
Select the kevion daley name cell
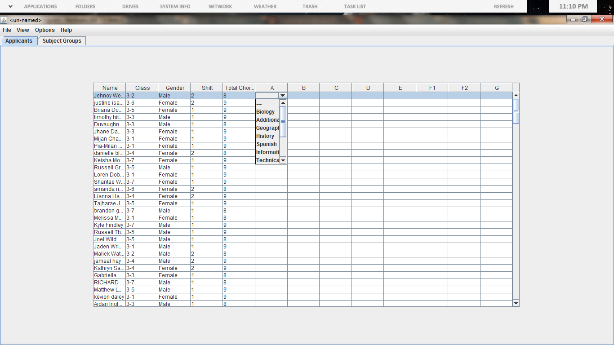pos(110,297)
